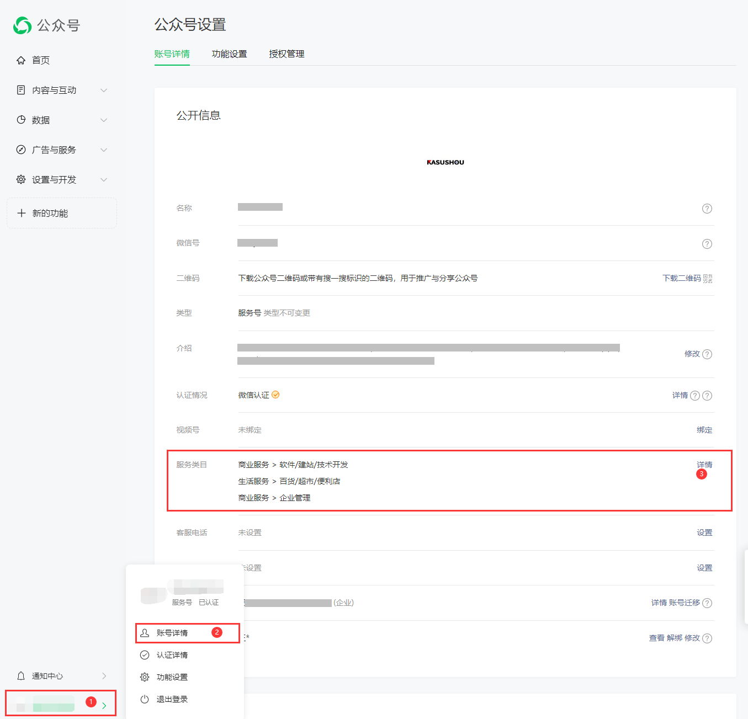Click 查看 link in bottom row

tap(657, 638)
